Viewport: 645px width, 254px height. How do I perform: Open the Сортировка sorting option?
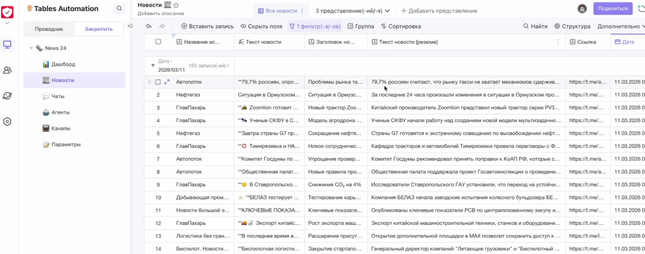(x=401, y=26)
